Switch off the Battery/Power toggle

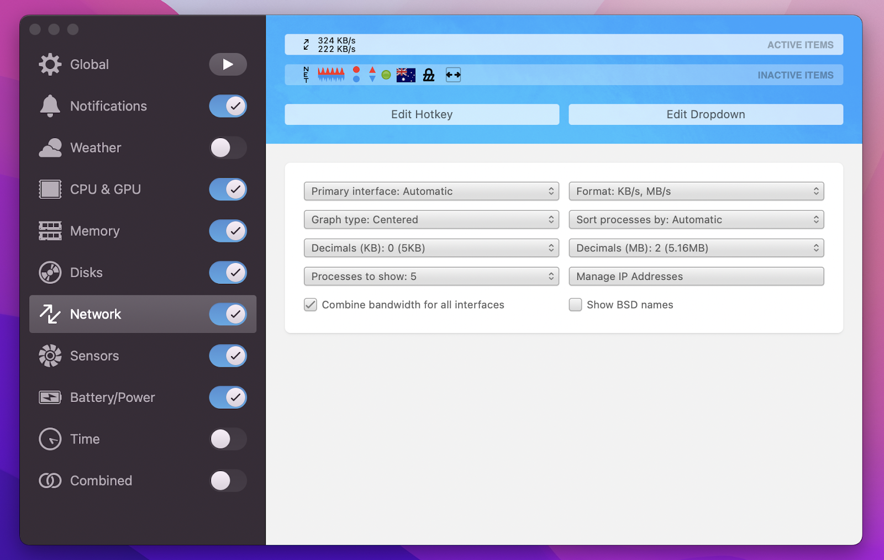pyautogui.click(x=228, y=398)
